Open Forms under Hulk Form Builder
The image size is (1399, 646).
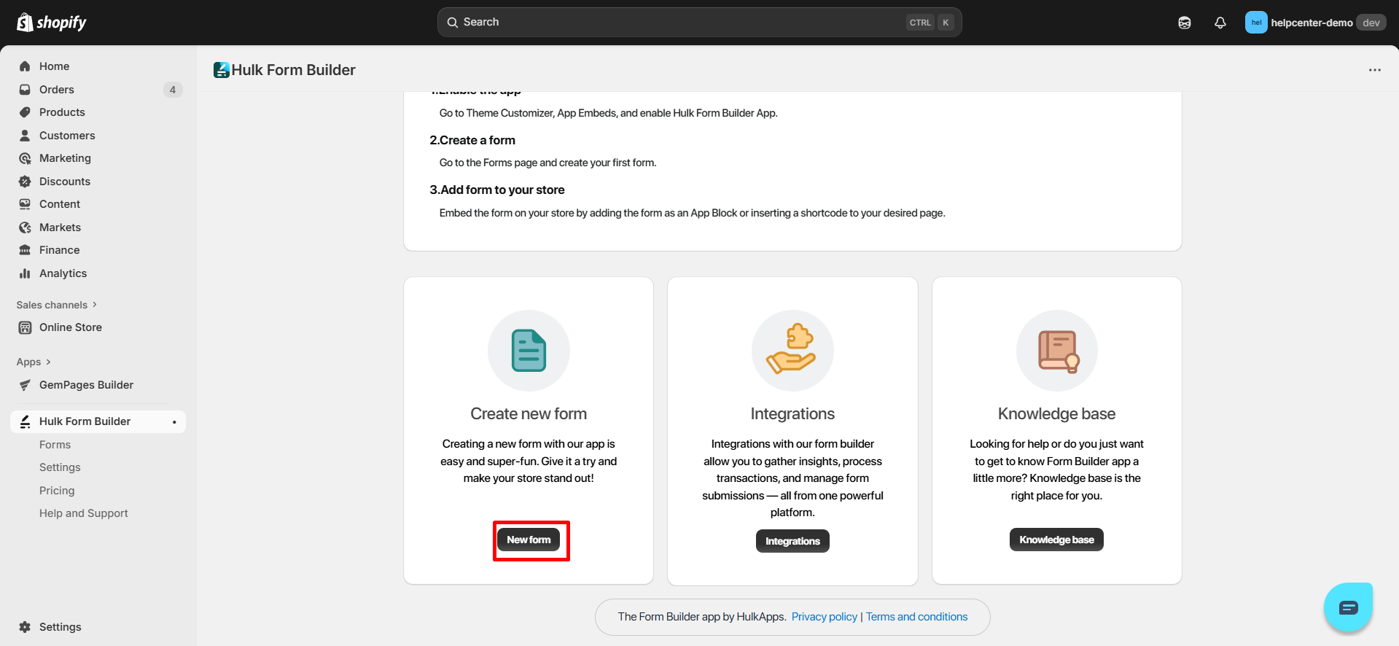(55, 445)
